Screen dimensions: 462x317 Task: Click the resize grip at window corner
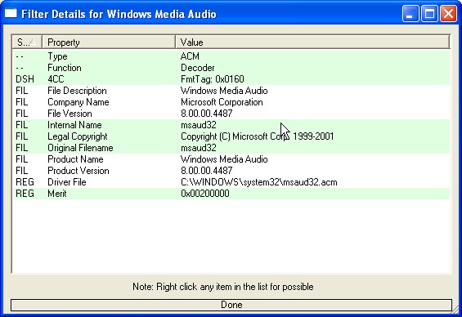[x=455, y=310]
